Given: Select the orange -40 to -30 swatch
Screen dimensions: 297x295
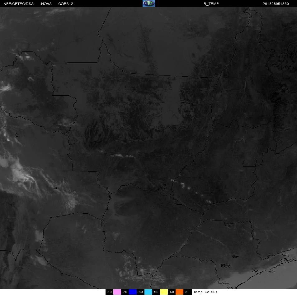Looking at the screenshot, I should click(x=179, y=292).
